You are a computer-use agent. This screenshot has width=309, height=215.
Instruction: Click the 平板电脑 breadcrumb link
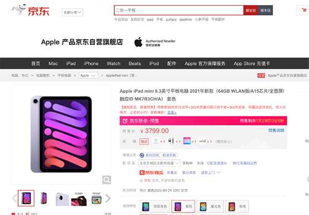point(64,75)
